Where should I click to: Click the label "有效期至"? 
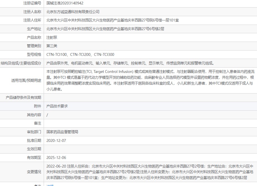coord(34,158)
